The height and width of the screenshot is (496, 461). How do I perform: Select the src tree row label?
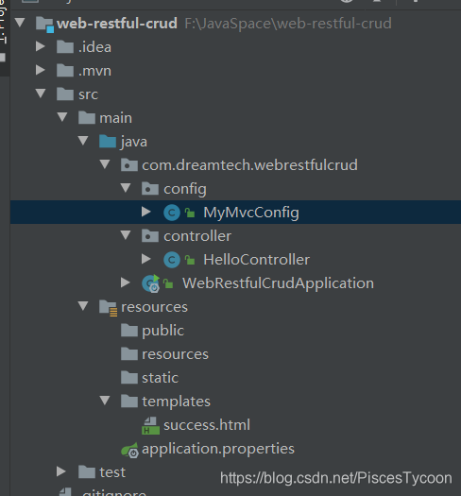tap(88, 94)
